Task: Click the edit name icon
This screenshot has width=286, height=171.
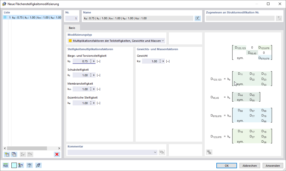Action: click(x=198, y=18)
